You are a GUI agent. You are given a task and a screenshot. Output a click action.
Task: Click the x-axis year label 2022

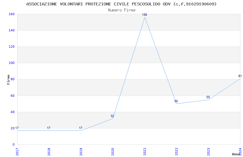(176, 152)
